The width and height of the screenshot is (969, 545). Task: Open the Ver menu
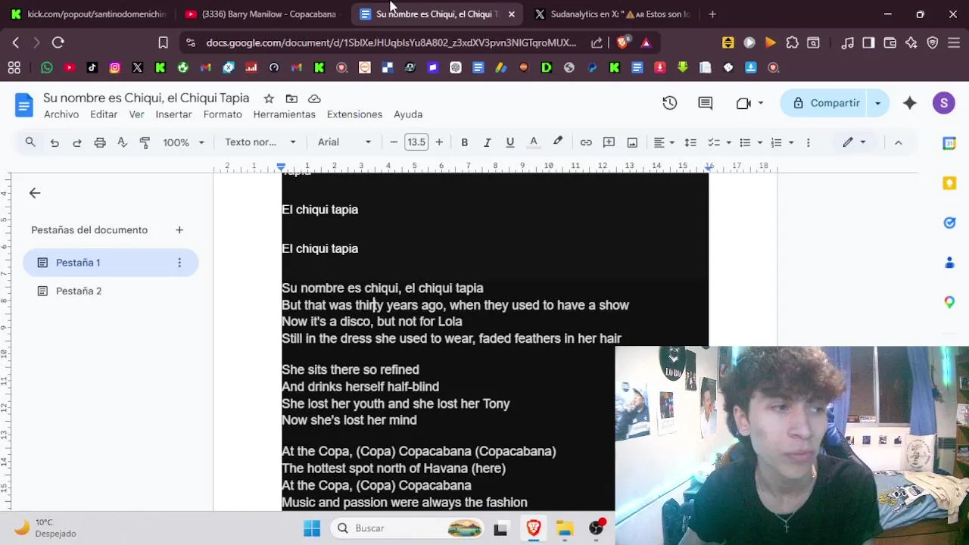(x=136, y=114)
